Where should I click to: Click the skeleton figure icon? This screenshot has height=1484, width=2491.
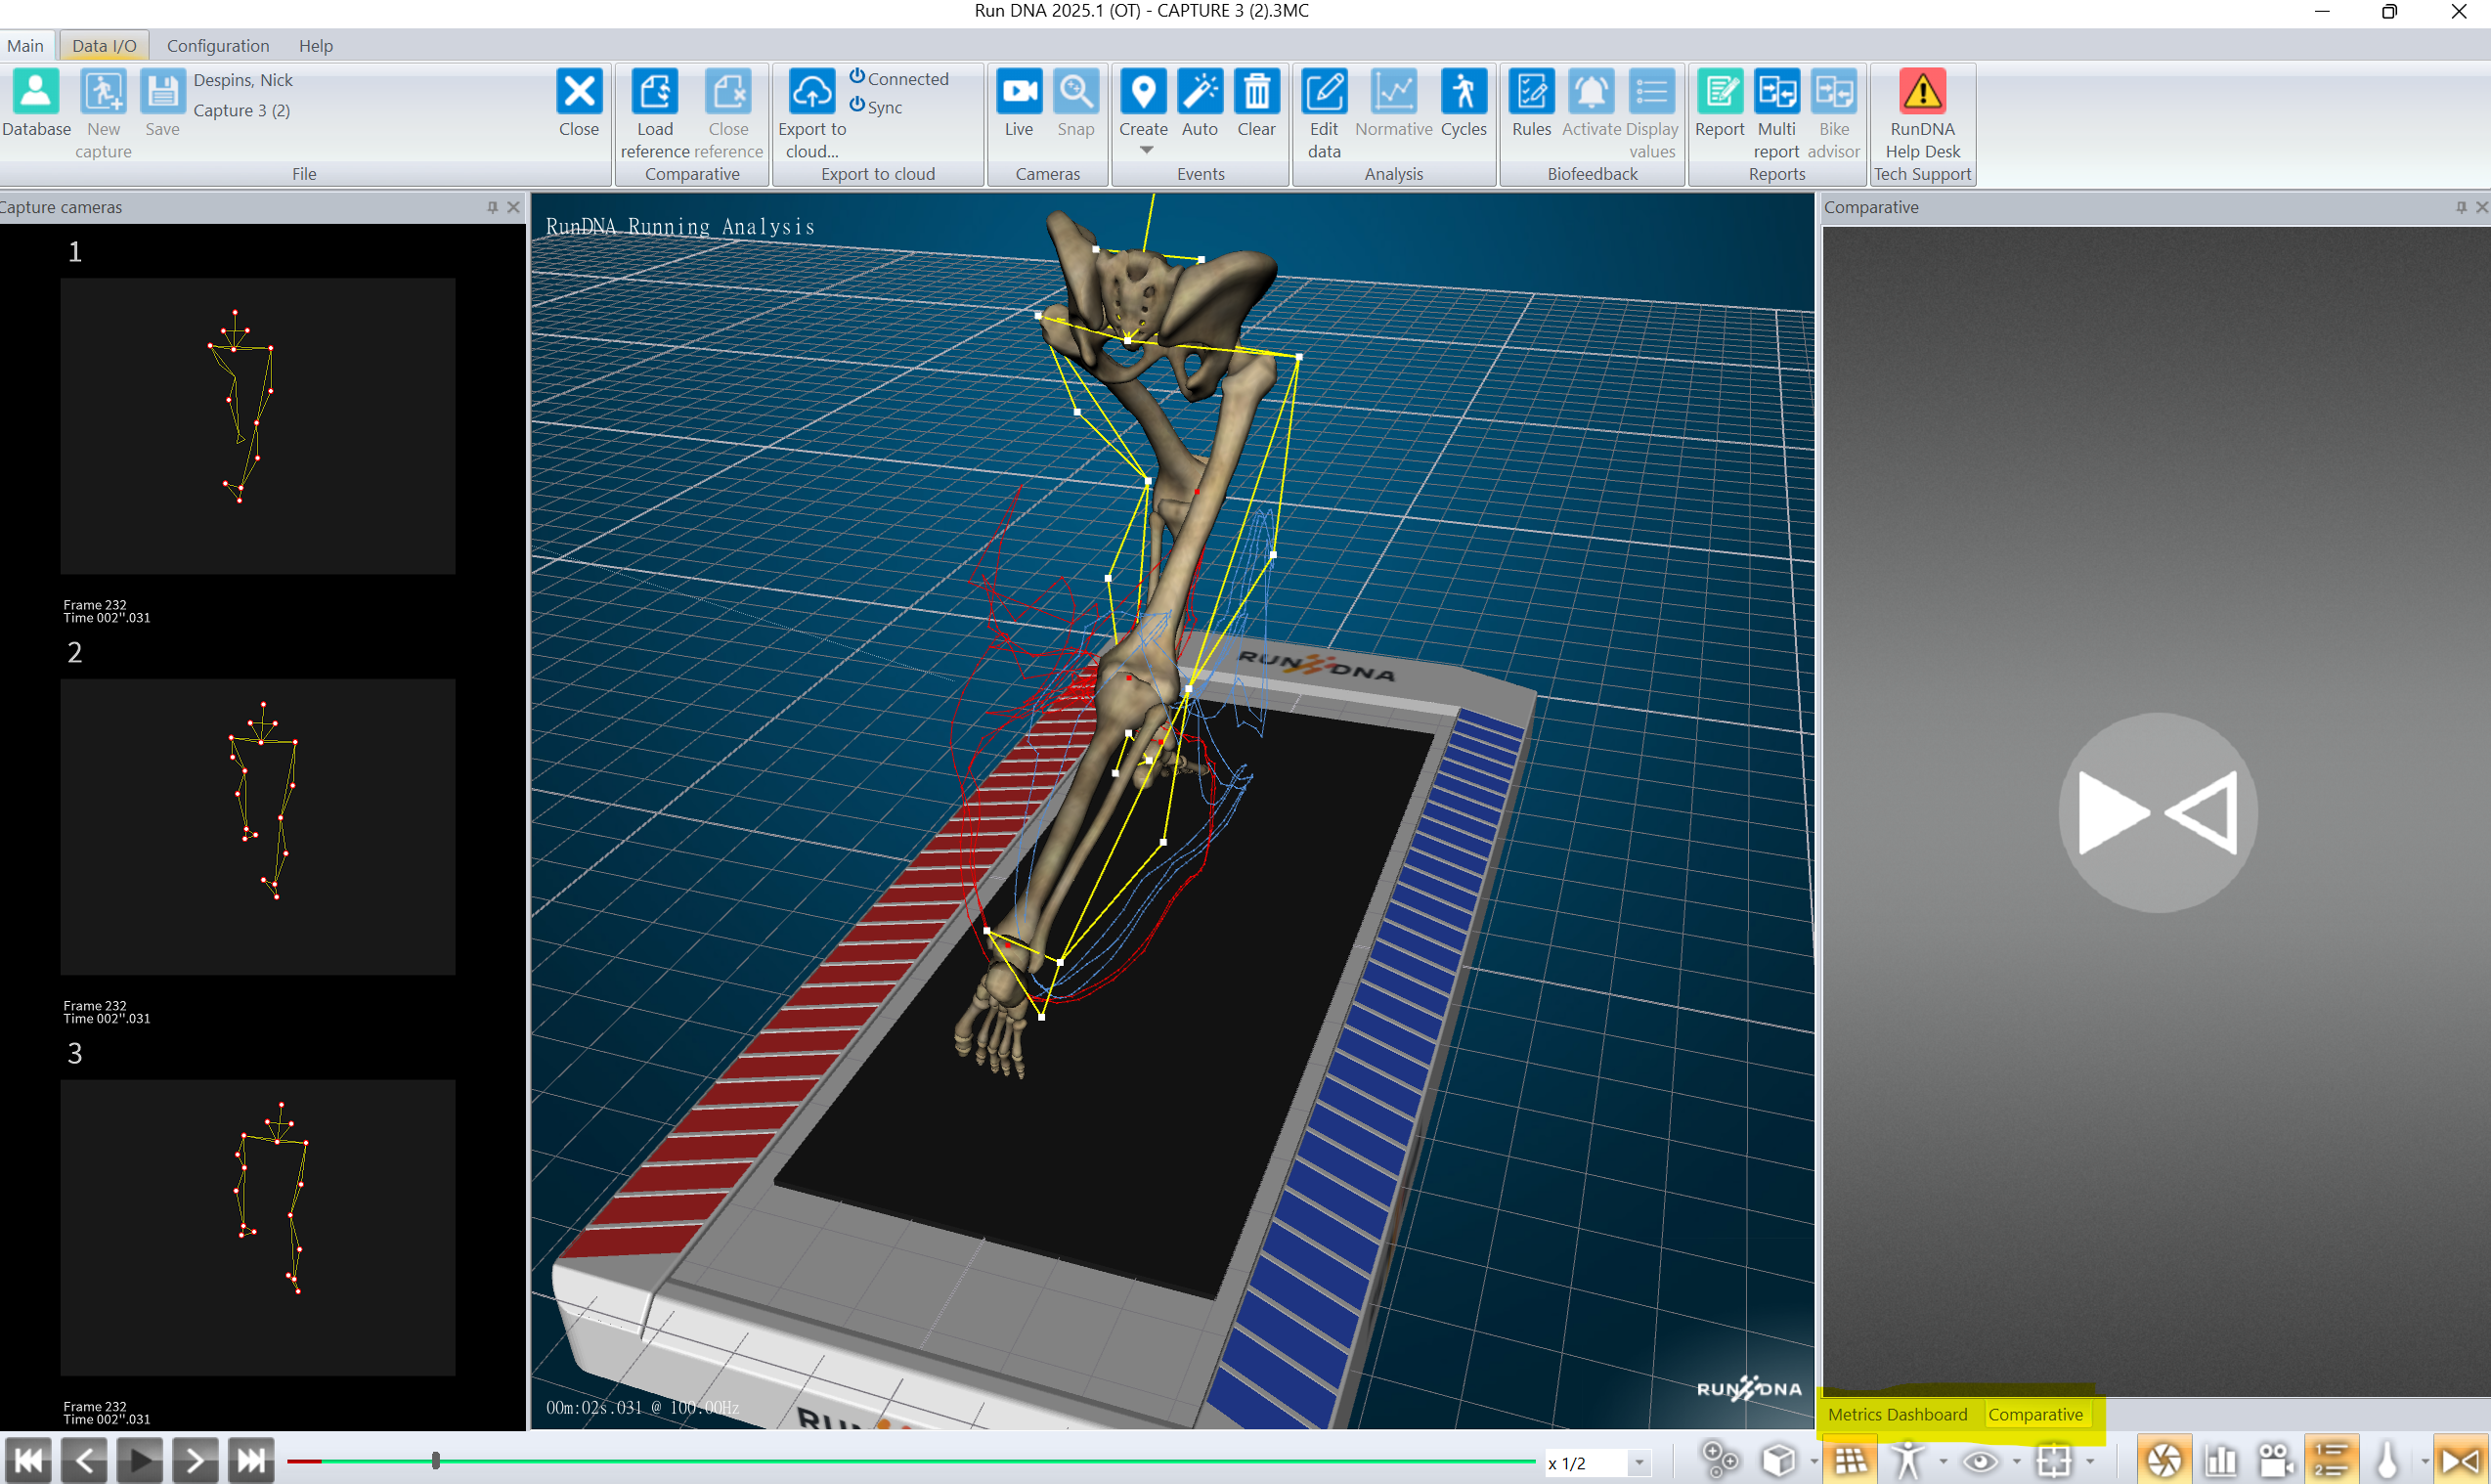pyautogui.click(x=1908, y=1460)
